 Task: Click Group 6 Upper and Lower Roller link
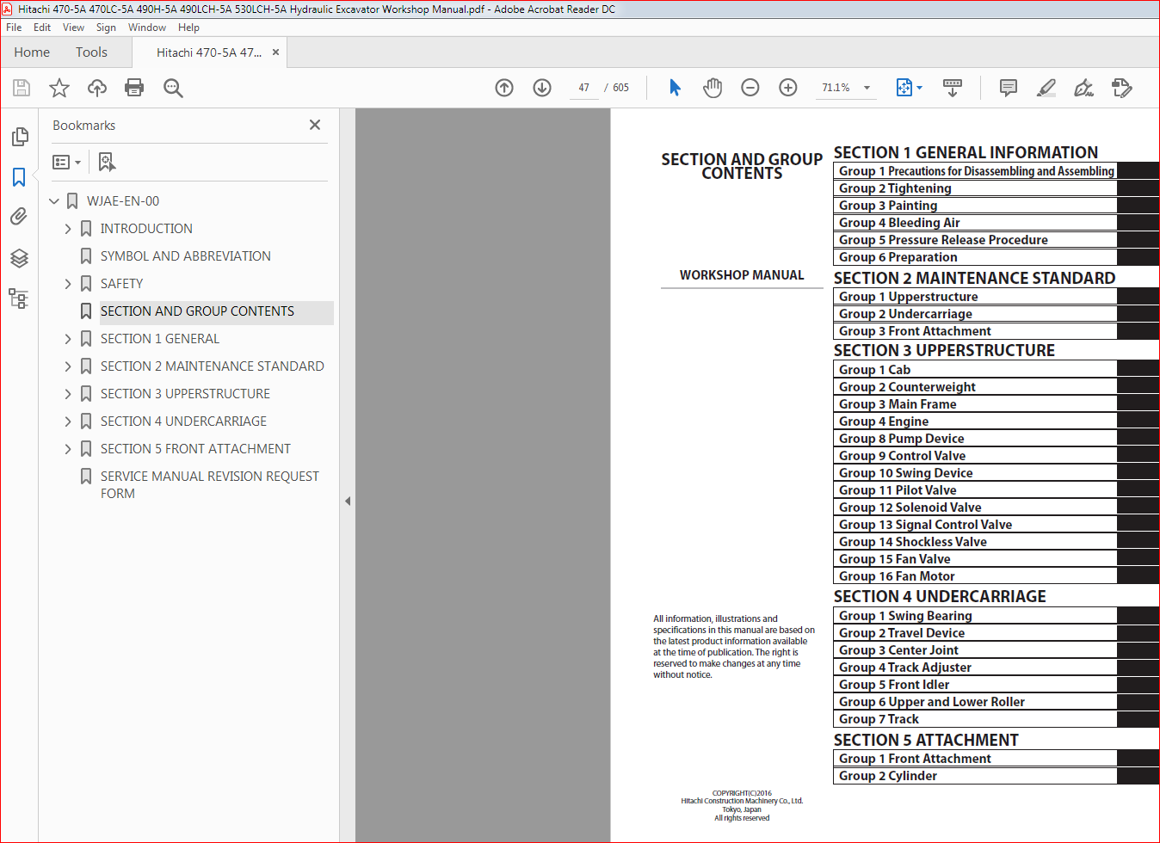pos(932,702)
